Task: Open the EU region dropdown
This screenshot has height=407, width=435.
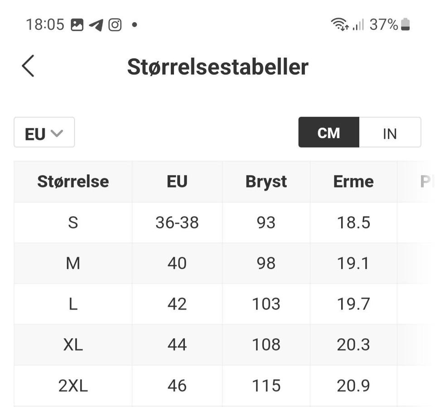Action: [44, 133]
